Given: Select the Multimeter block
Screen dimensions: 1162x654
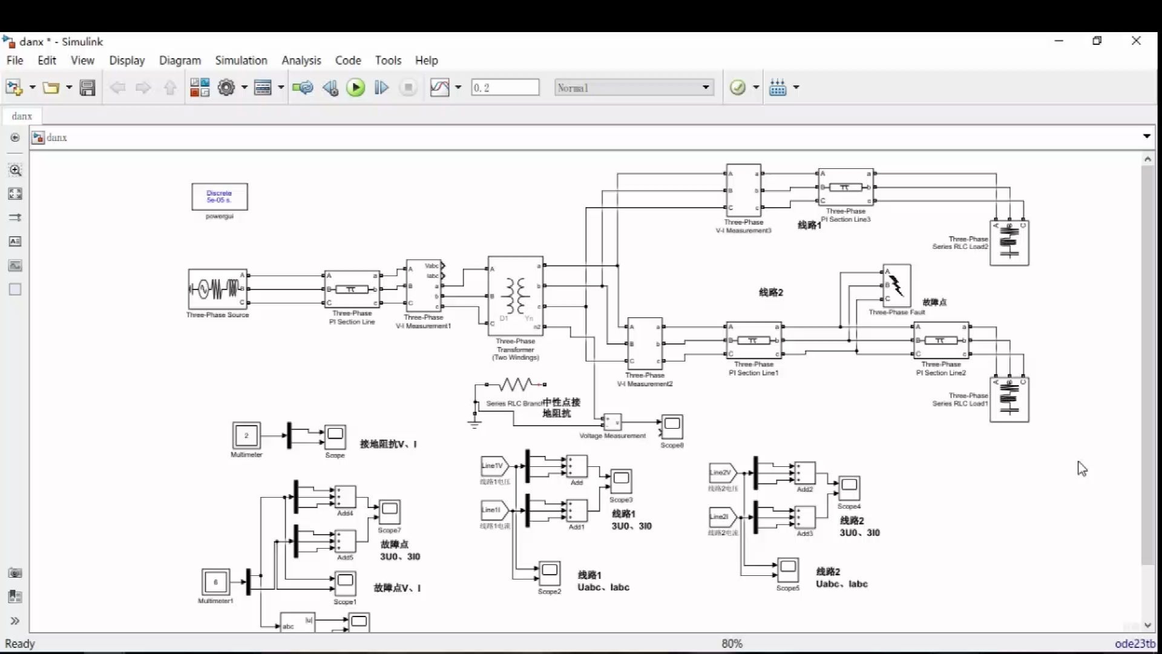Looking at the screenshot, I should point(246,435).
